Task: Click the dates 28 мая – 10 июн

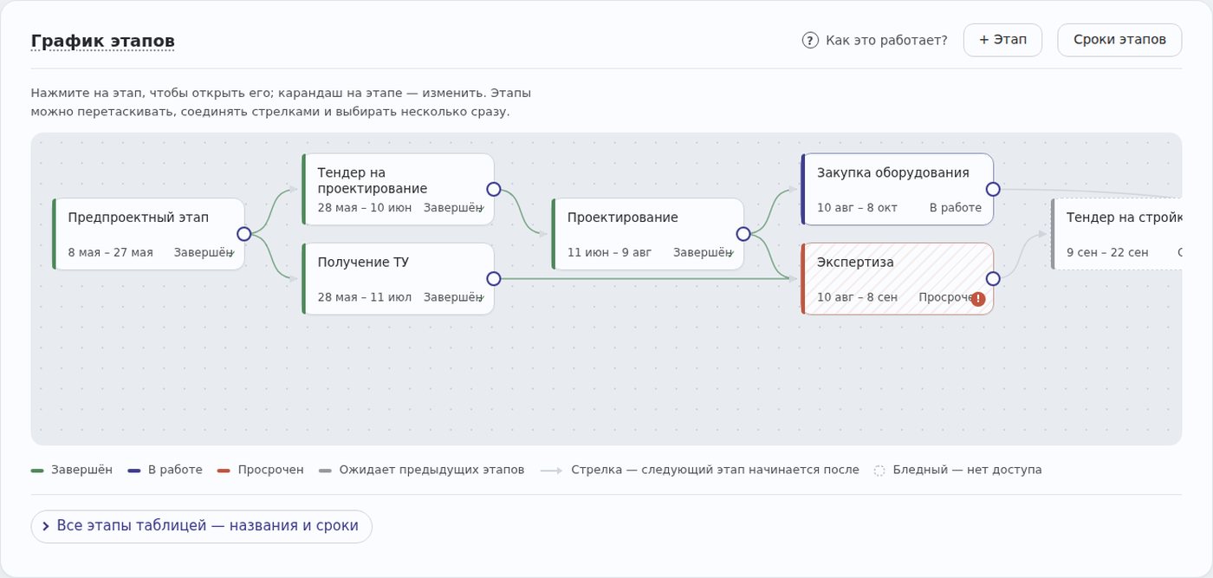Action: 366,208
